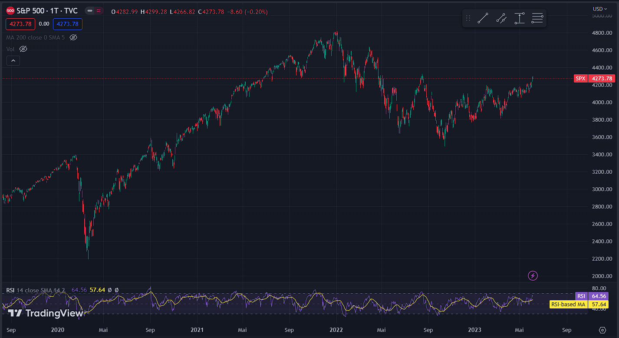Screen dimensions: 619x338
Task: Click the change value -8.60 (-0.20%)
Action: point(247,11)
